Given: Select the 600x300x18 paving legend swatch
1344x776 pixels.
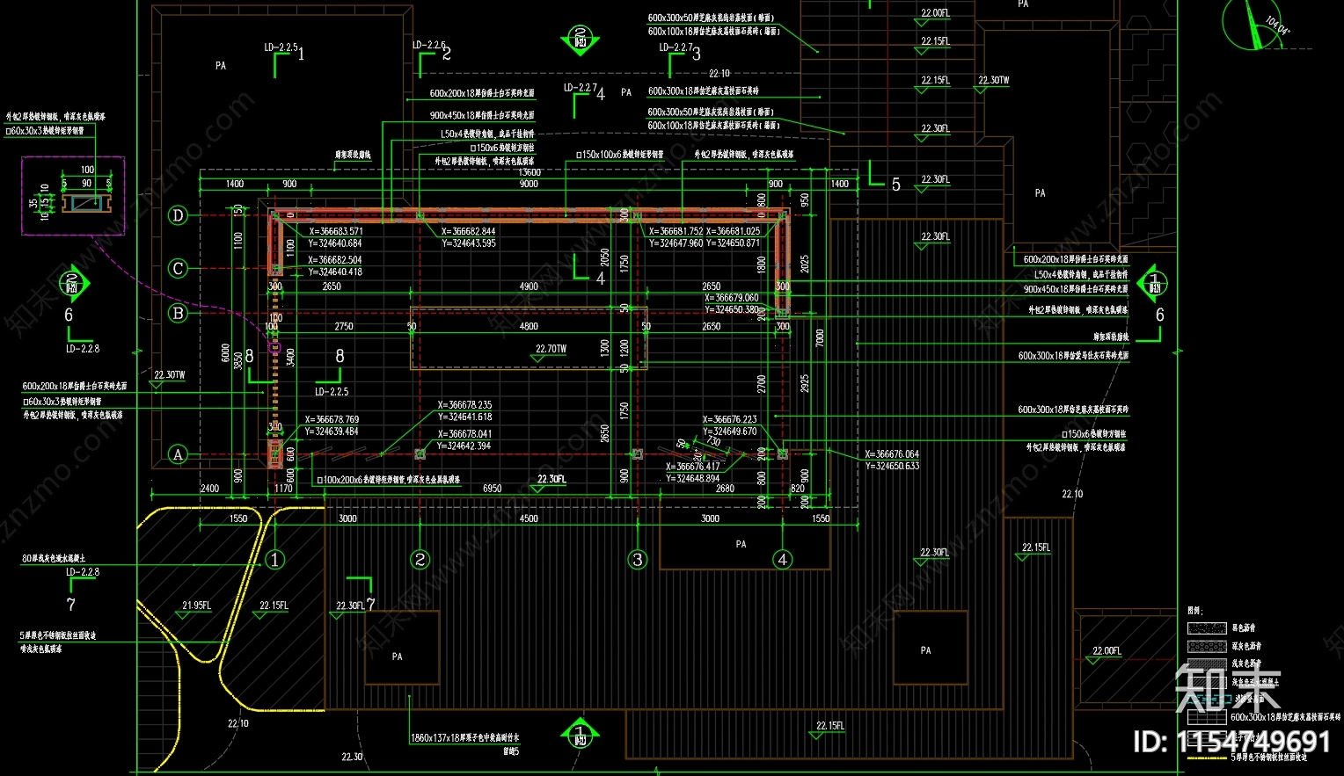Looking at the screenshot, I should click(1206, 717).
